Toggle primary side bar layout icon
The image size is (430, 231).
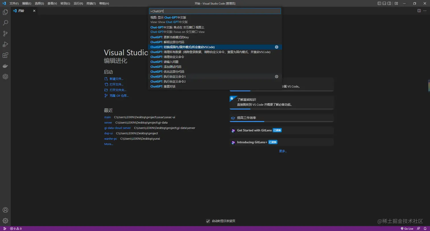(x=379, y=3)
